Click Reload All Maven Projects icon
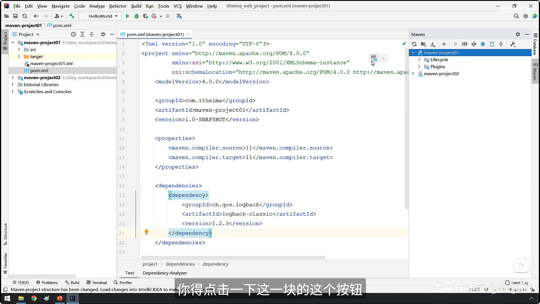This screenshot has width=540, height=304. click(x=414, y=44)
